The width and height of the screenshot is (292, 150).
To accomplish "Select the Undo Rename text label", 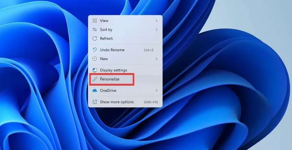I will tap(112, 50).
